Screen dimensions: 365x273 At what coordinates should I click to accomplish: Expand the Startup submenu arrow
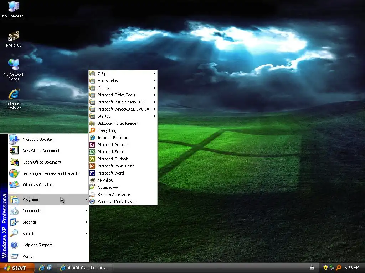(155, 116)
